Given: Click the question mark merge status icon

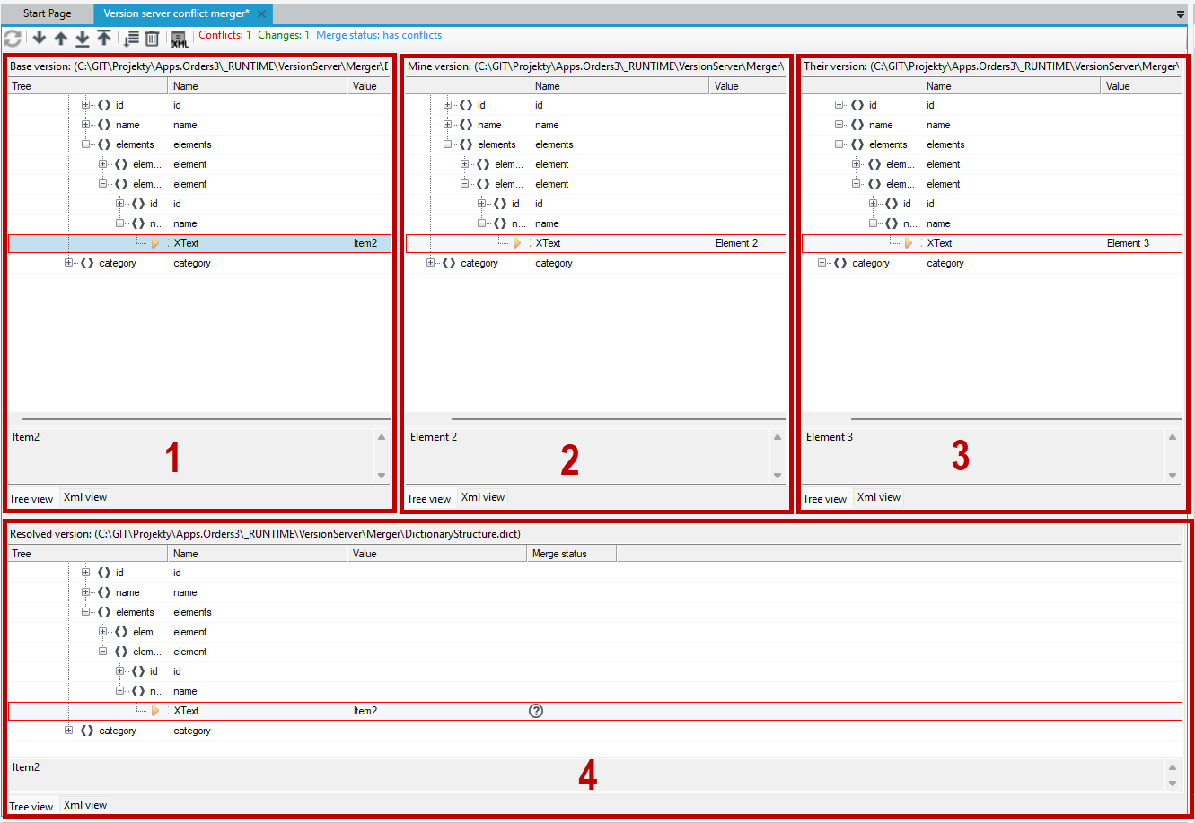Looking at the screenshot, I should (x=536, y=711).
